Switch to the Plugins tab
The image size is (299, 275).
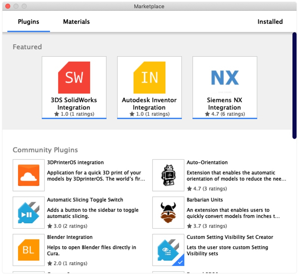[x=28, y=22]
